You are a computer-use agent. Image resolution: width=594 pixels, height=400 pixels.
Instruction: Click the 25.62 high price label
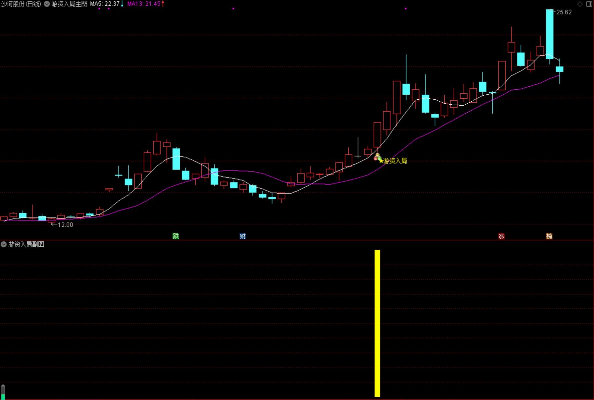tap(564, 12)
